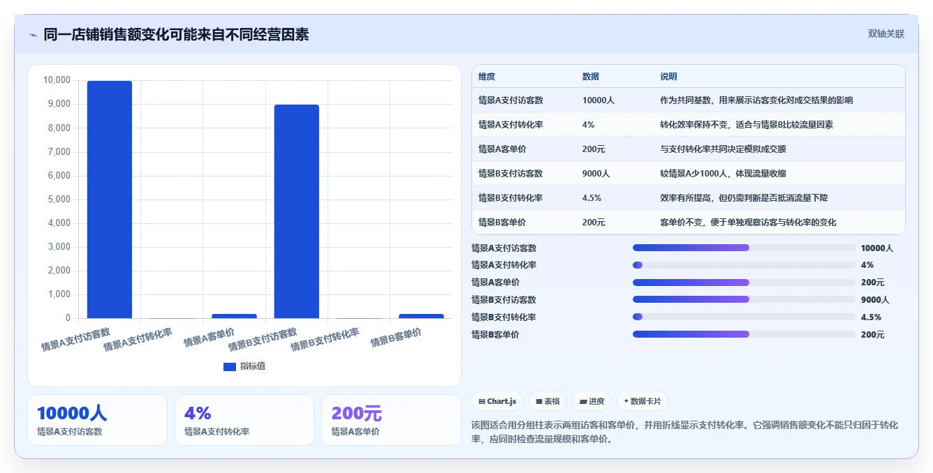Viewport: 933px width, 473px height.
Task: Click the tall 情景A支付访客数 bar in the chart
Action: click(x=110, y=200)
